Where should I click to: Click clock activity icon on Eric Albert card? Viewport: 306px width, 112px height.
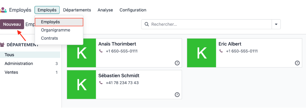tap(297, 63)
